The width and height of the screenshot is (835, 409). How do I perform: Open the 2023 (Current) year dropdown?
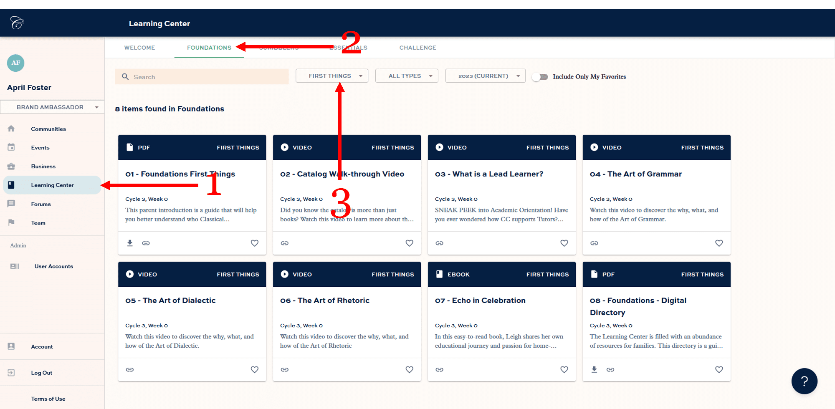point(485,76)
